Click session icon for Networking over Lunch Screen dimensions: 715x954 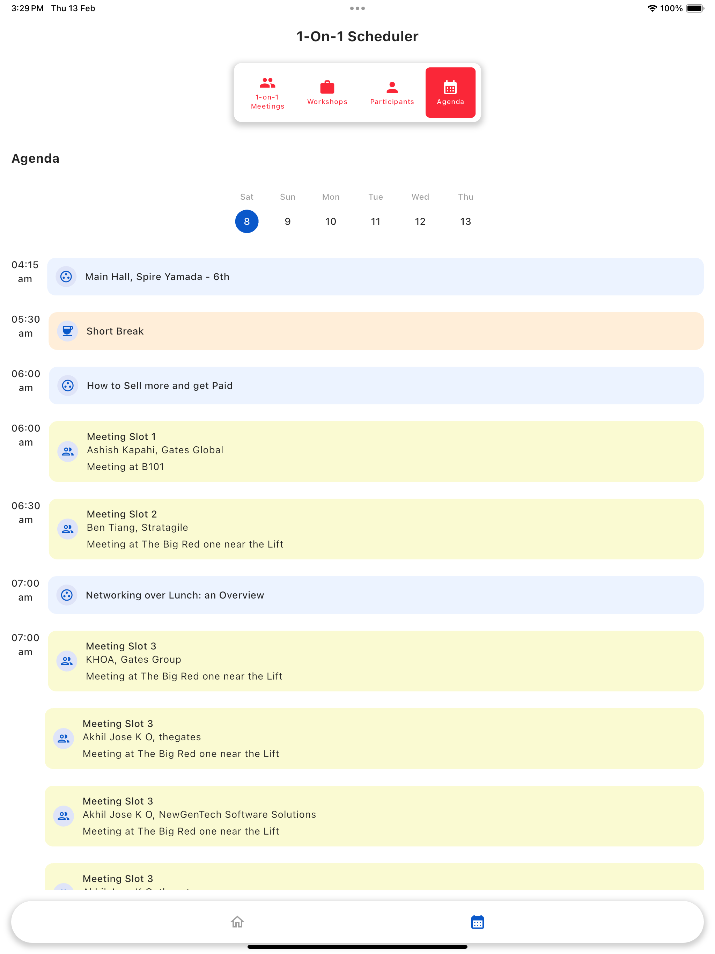(x=67, y=595)
